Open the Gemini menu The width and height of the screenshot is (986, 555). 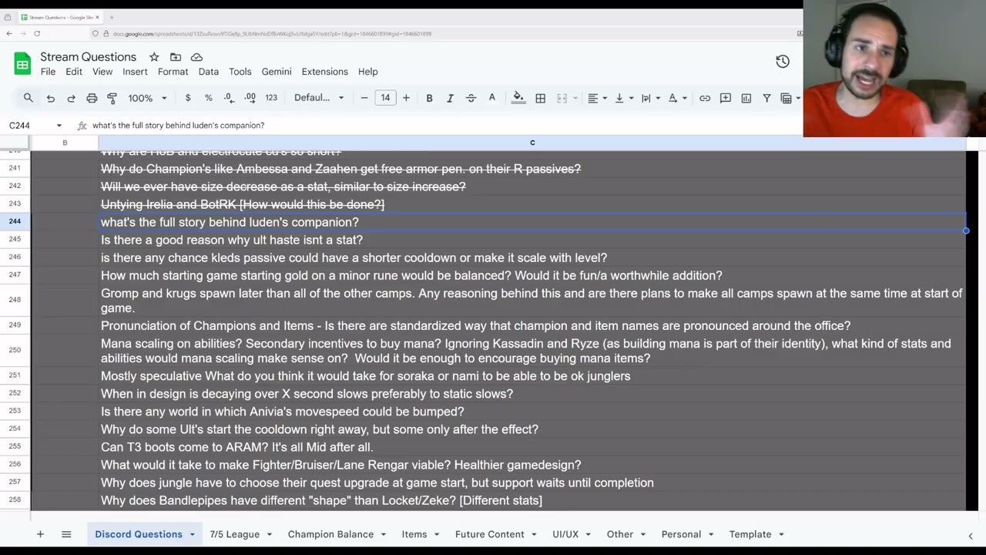point(277,72)
